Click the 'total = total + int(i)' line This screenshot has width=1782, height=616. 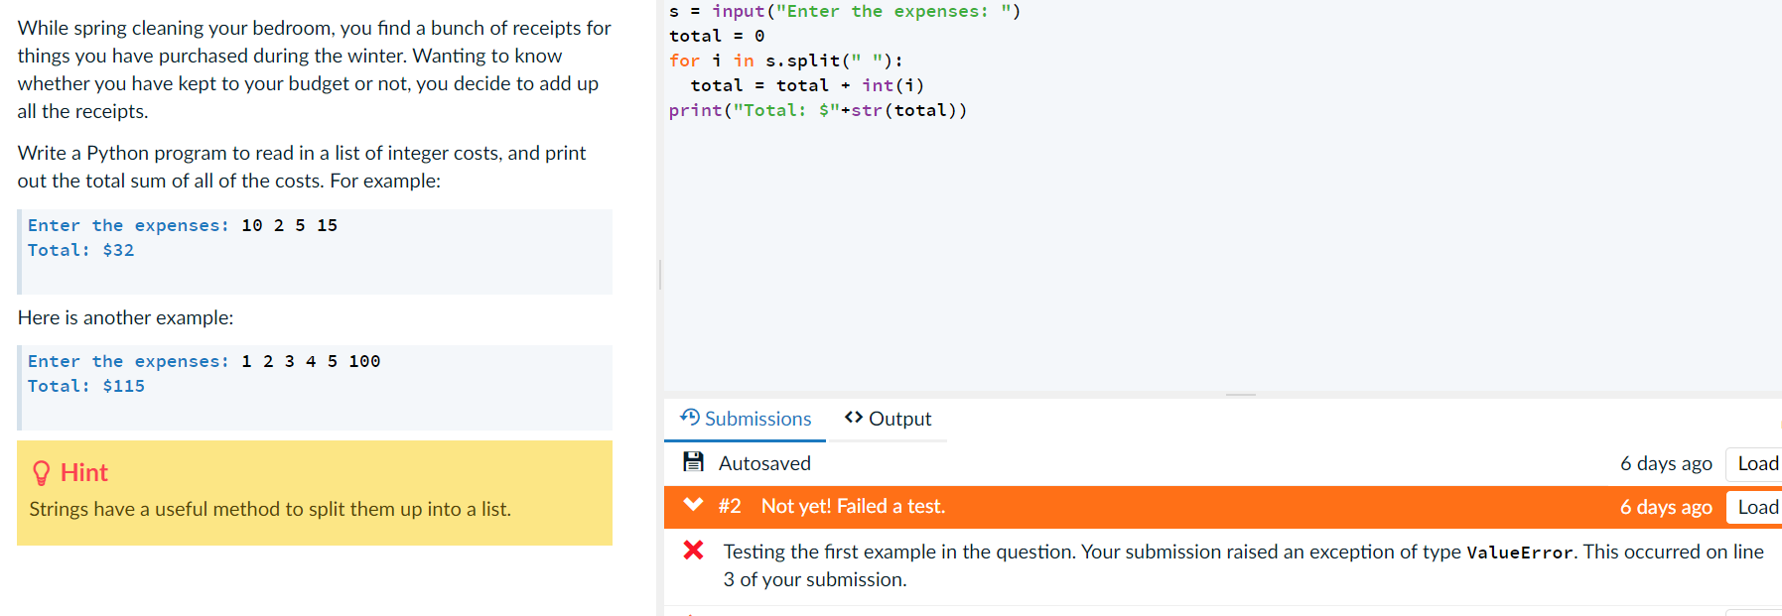[x=807, y=85]
